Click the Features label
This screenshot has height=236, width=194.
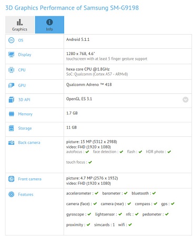pos(26,195)
